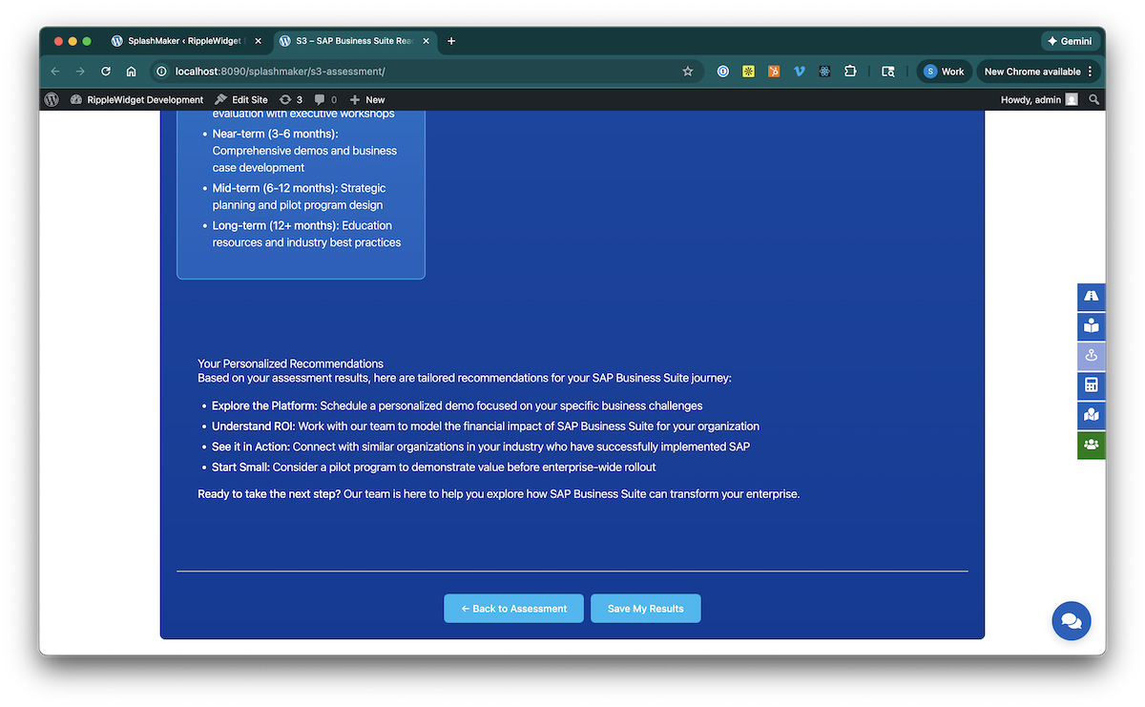Click Edit Site in admin bar

(241, 99)
